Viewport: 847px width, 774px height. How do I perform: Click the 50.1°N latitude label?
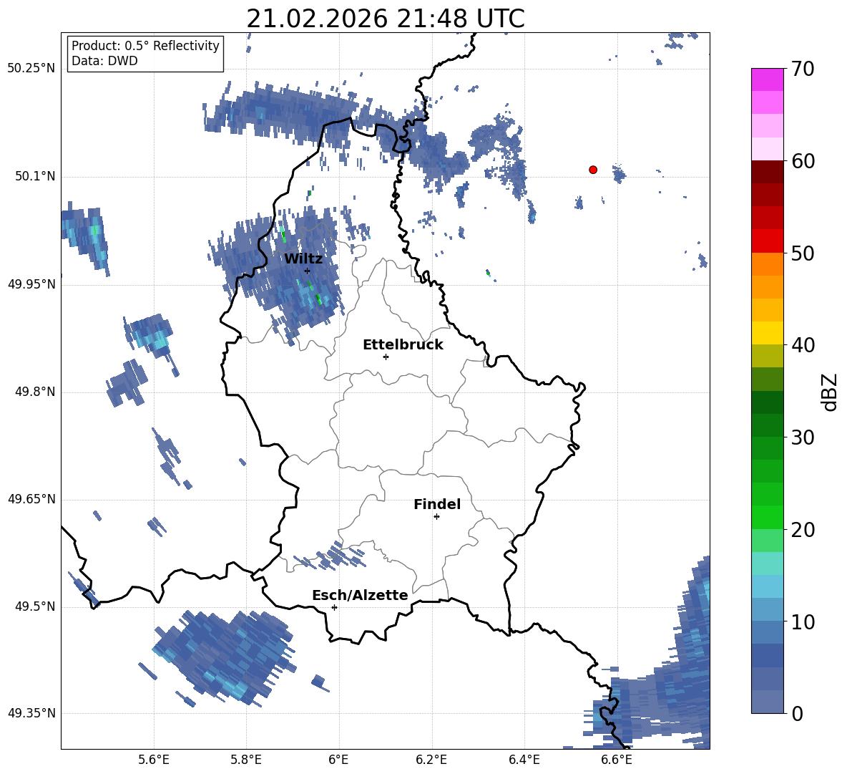pyautogui.click(x=35, y=177)
